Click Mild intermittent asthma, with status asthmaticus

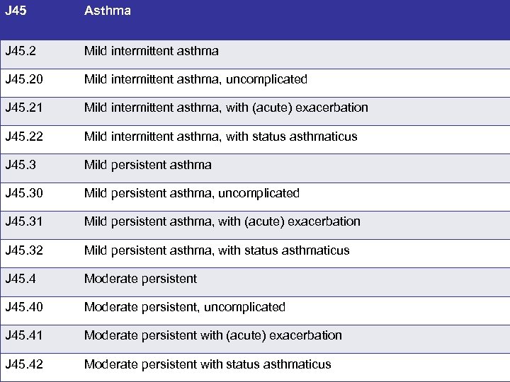click(220, 137)
